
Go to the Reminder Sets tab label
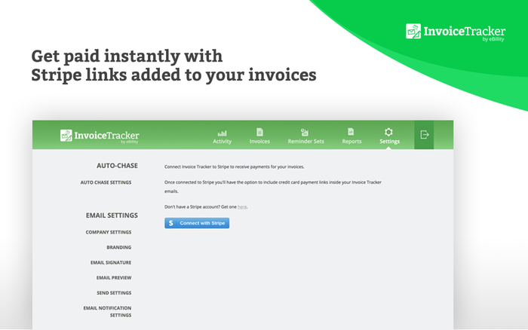point(305,142)
